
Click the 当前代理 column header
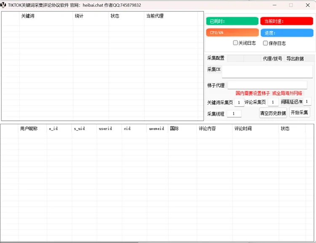click(x=171, y=16)
